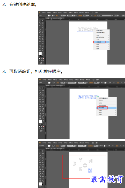125x188 pixels.
Task: Click the Selection tool in the scattered-letters screenshot
Action: tap(40, 151)
